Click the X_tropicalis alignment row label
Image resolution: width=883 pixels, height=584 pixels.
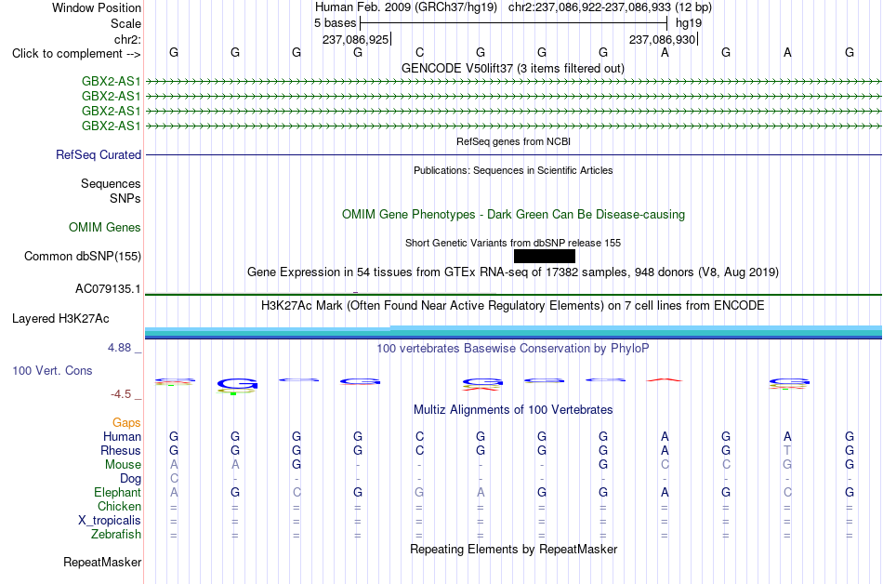click(x=110, y=521)
